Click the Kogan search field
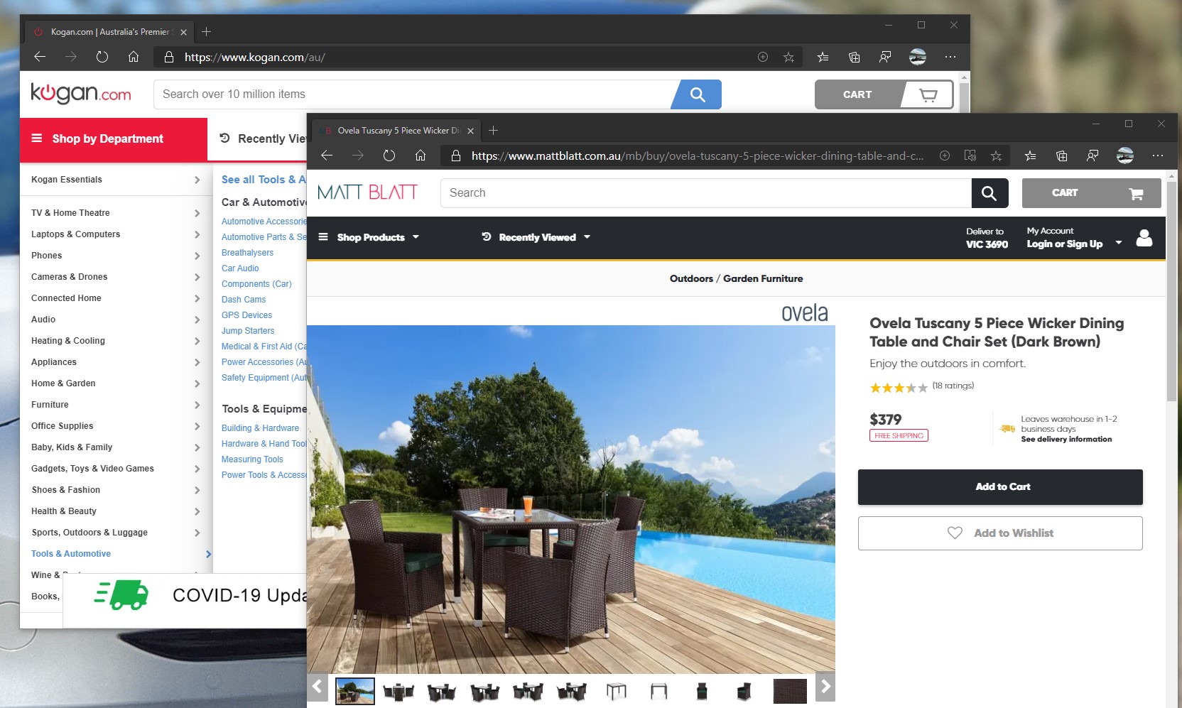Viewport: 1182px width, 708px height. (413, 94)
